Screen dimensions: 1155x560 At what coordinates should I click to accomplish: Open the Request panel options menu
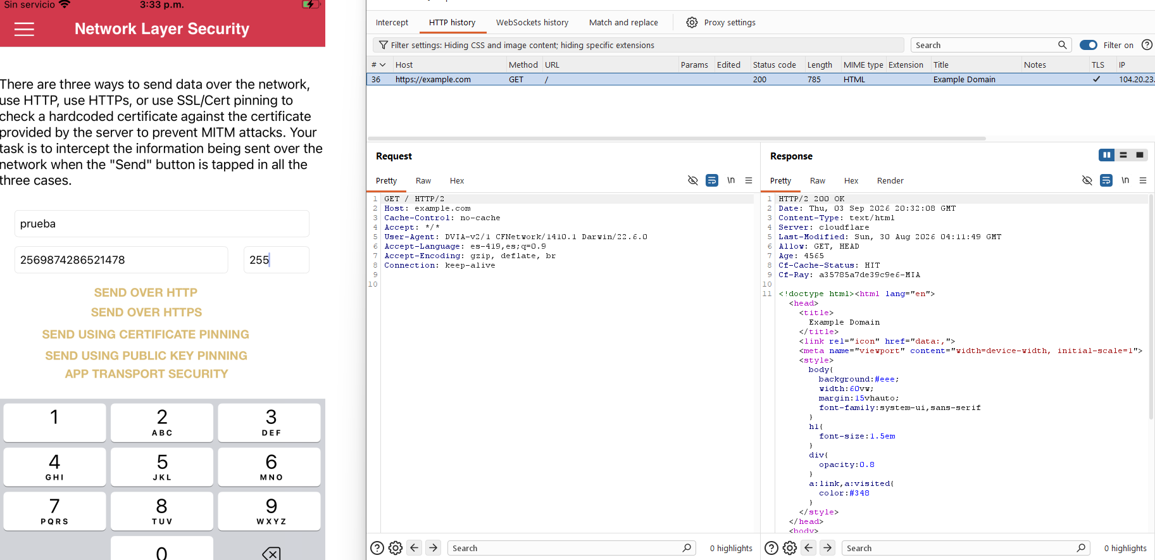coord(749,180)
